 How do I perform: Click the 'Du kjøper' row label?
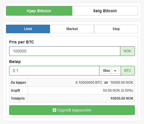click(19, 83)
